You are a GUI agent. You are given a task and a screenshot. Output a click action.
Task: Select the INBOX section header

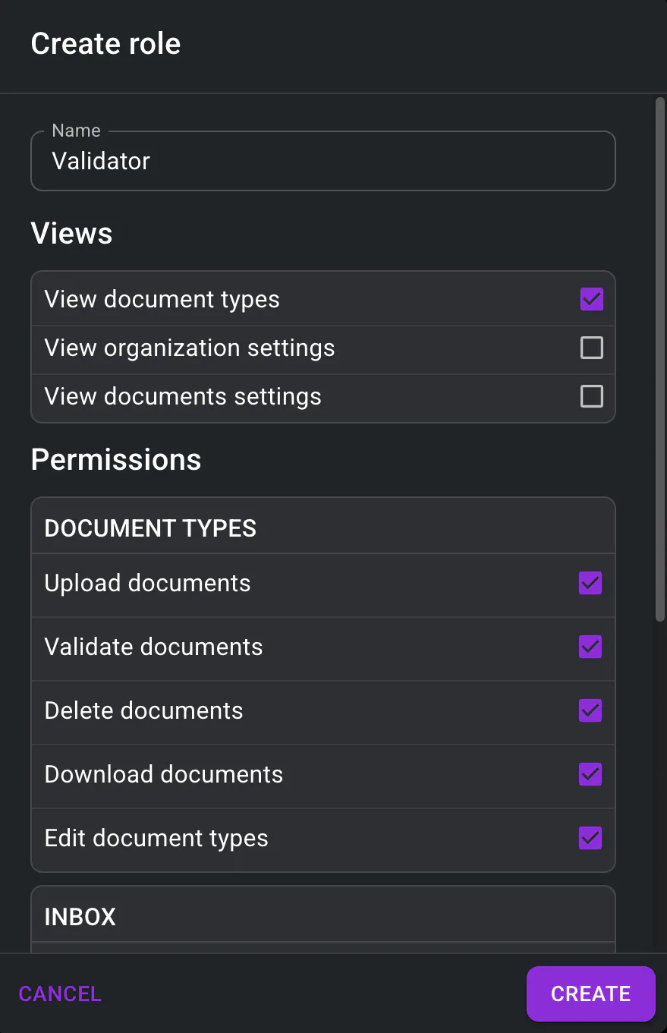pyautogui.click(x=80, y=917)
